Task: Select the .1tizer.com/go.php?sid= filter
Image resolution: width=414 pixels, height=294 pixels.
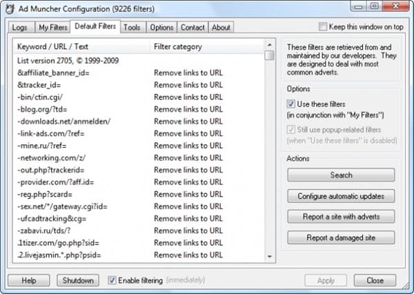Action: (x=139, y=243)
